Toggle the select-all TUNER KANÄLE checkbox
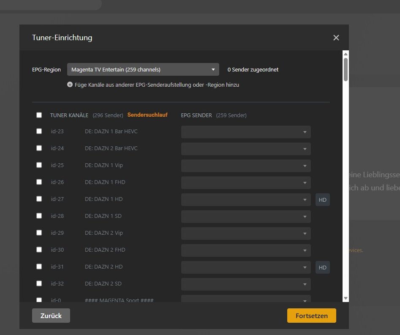The height and width of the screenshot is (335, 400). (39, 115)
